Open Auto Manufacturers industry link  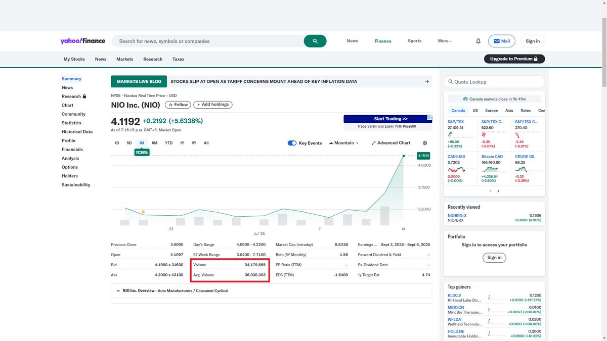pos(175,291)
